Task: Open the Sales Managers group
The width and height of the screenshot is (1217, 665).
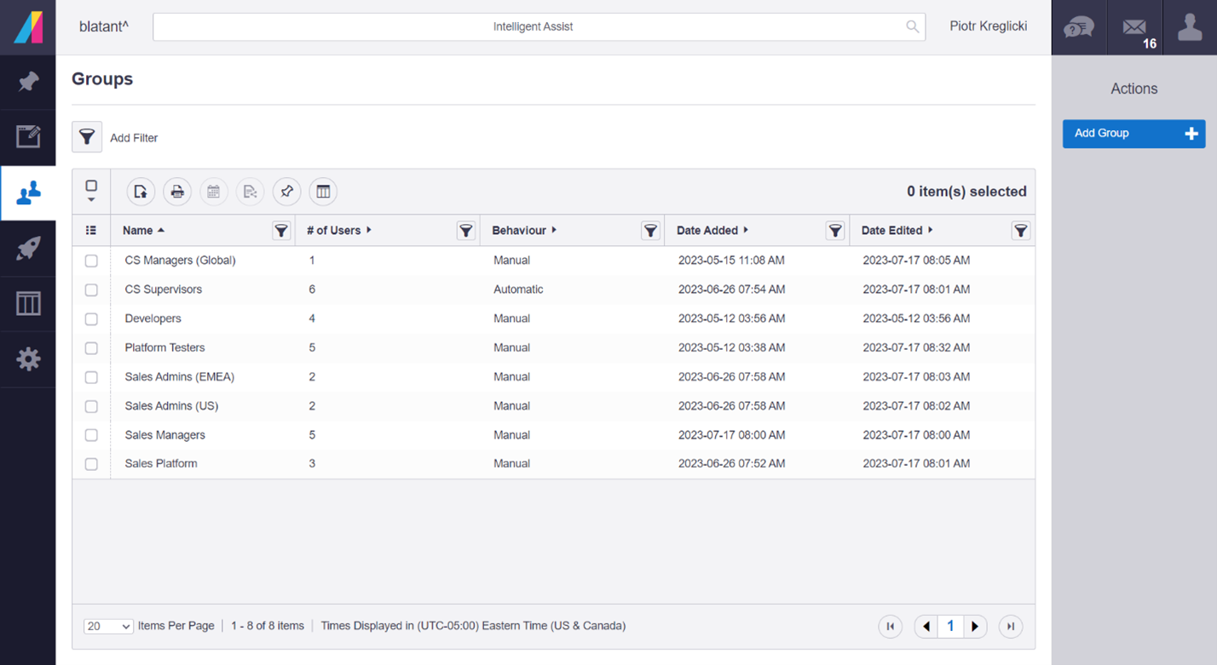Action: coord(164,435)
